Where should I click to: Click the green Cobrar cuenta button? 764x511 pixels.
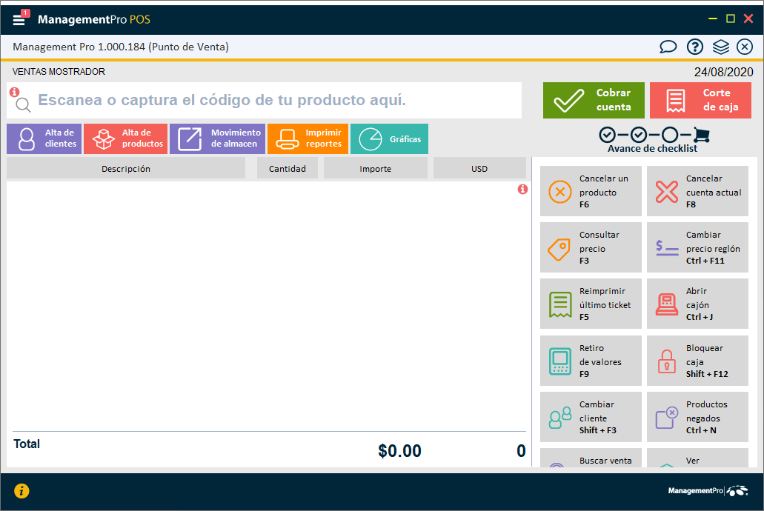tap(594, 101)
